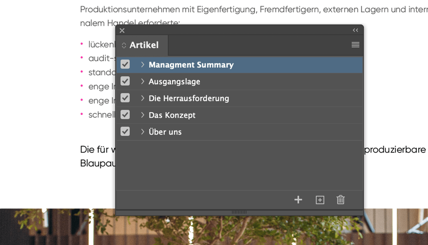Screen dimensions: 428x245
Task: Expand the Über uns article
Action: pyautogui.click(x=143, y=131)
